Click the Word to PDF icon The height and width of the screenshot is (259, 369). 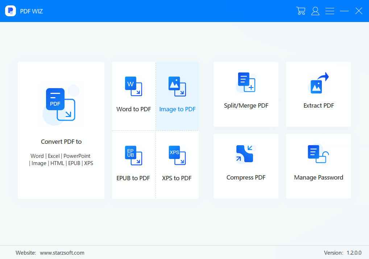point(133,86)
